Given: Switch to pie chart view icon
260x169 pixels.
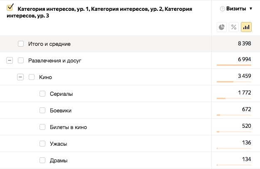Looking at the screenshot, I should coord(222,27).
